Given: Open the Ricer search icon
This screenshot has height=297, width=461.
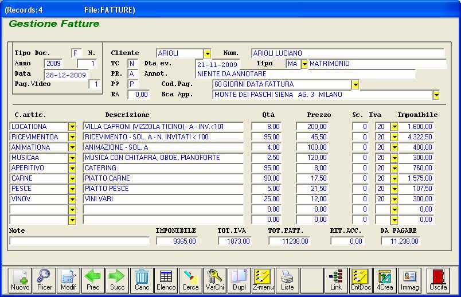Looking at the screenshot, I should [x=44, y=280].
